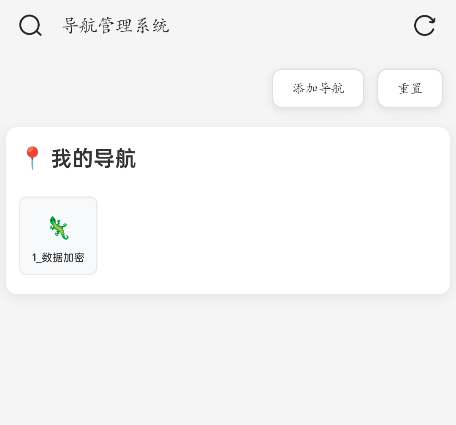Viewport: 456px width, 425px height.
Task: Tap the 添加导航 button
Action: pyautogui.click(x=318, y=88)
